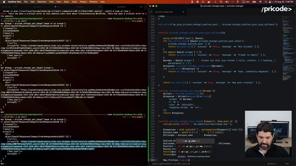The height and width of the screenshot is (166, 296).
Task: Open the 'Tab Size: 4' status bar selector
Action: tap(271, 164)
